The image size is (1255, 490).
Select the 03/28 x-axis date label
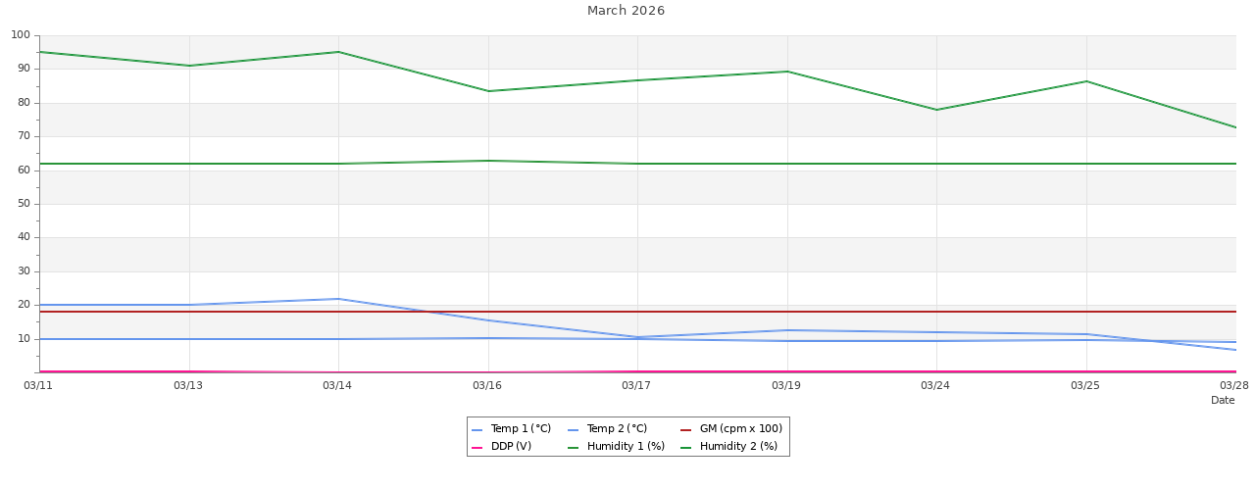point(1234,386)
